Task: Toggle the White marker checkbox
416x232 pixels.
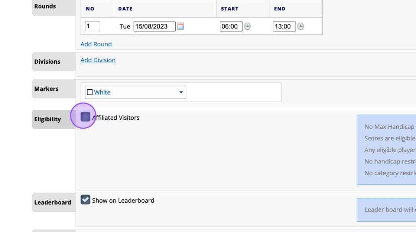Action: point(90,92)
